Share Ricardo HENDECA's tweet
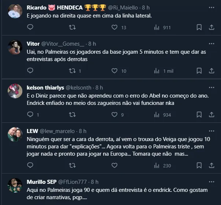This screenshot has height=205, width=221. pos(211,27)
